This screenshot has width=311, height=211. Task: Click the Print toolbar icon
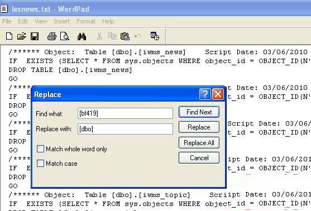click(52, 36)
